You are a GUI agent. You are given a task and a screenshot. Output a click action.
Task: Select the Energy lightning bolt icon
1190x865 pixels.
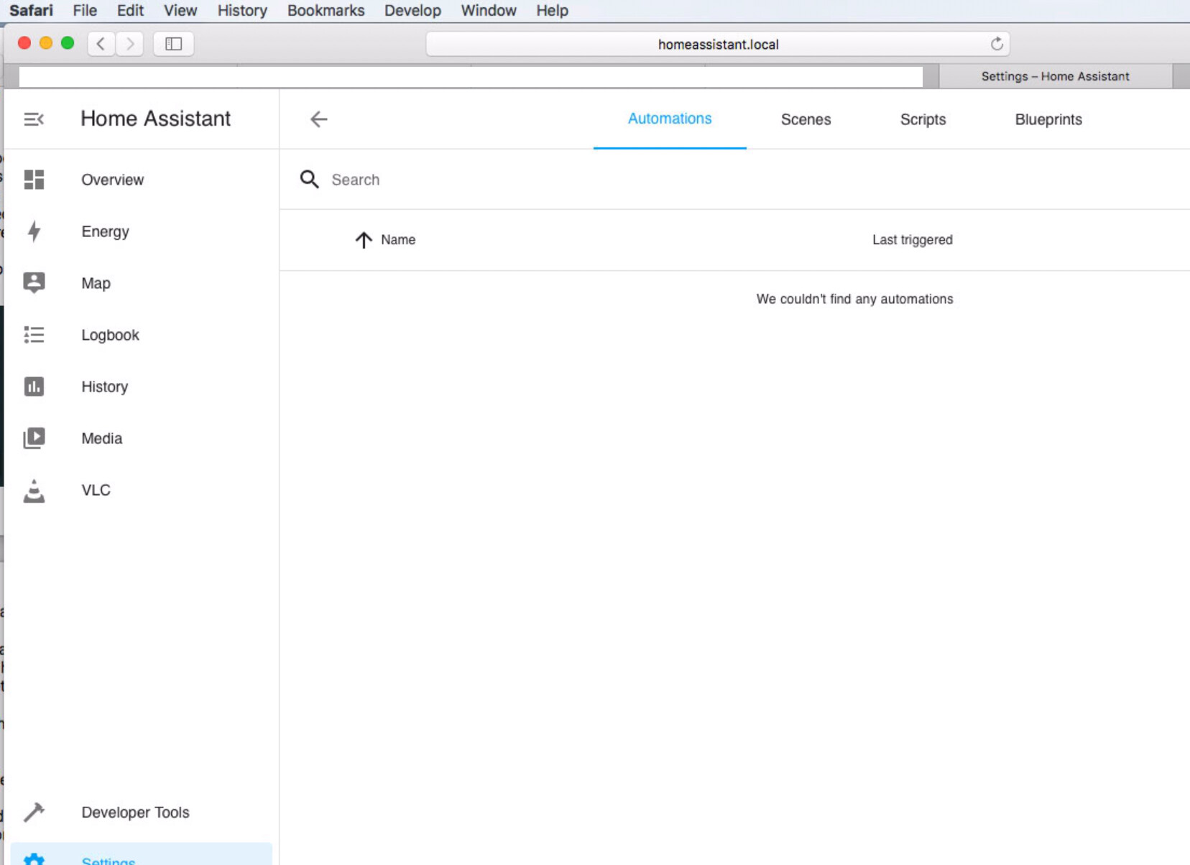click(34, 231)
